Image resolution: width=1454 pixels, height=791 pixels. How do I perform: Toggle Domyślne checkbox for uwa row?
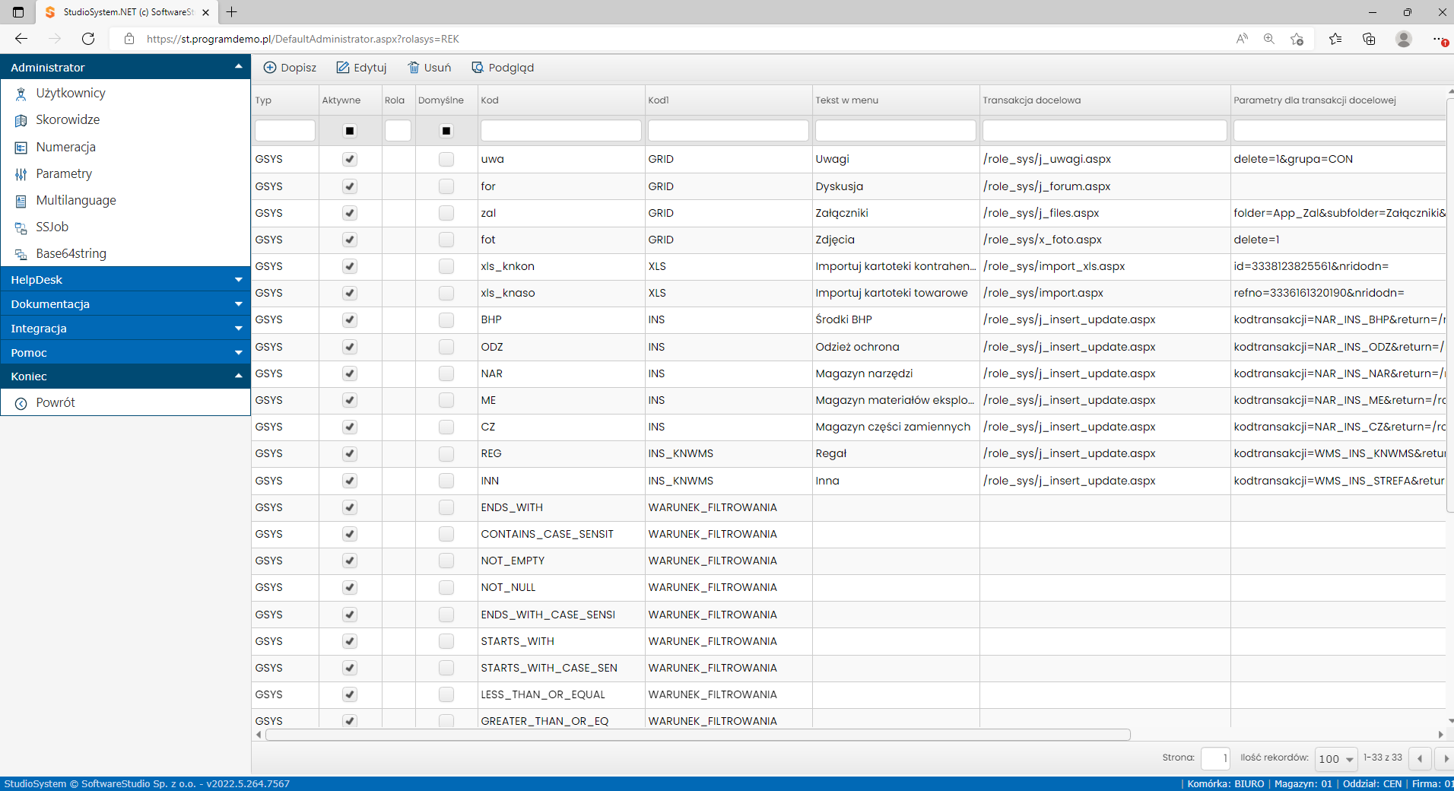click(446, 159)
